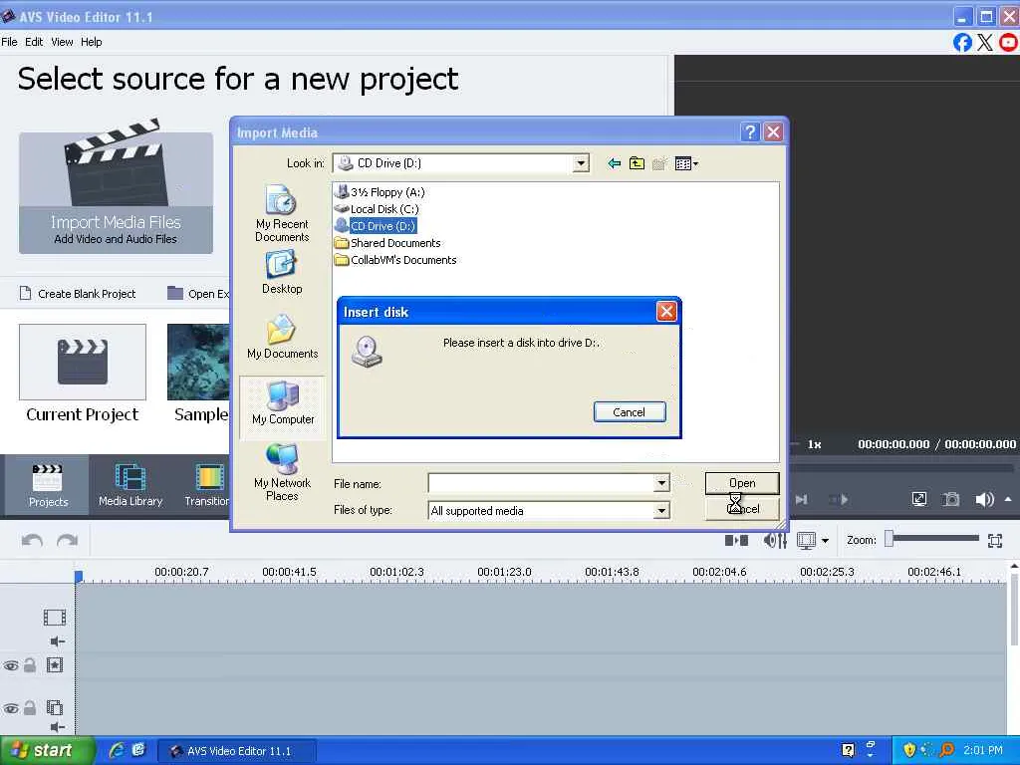1020x765 pixels.
Task: Click the split clip icon on timeline toolbar
Action: tap(736, 540)
